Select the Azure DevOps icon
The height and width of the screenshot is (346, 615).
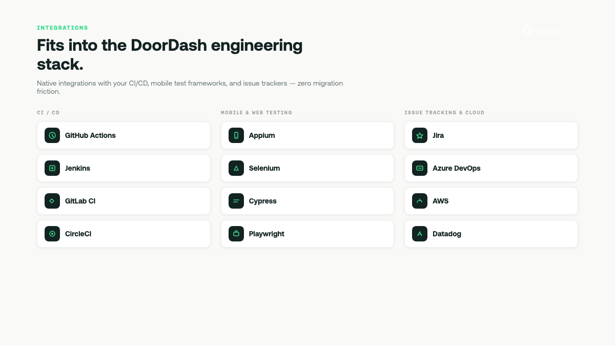(420, 168)
